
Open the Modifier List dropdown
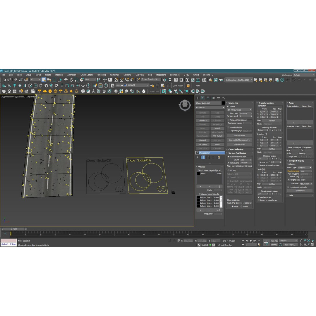(x=210, y=107)
